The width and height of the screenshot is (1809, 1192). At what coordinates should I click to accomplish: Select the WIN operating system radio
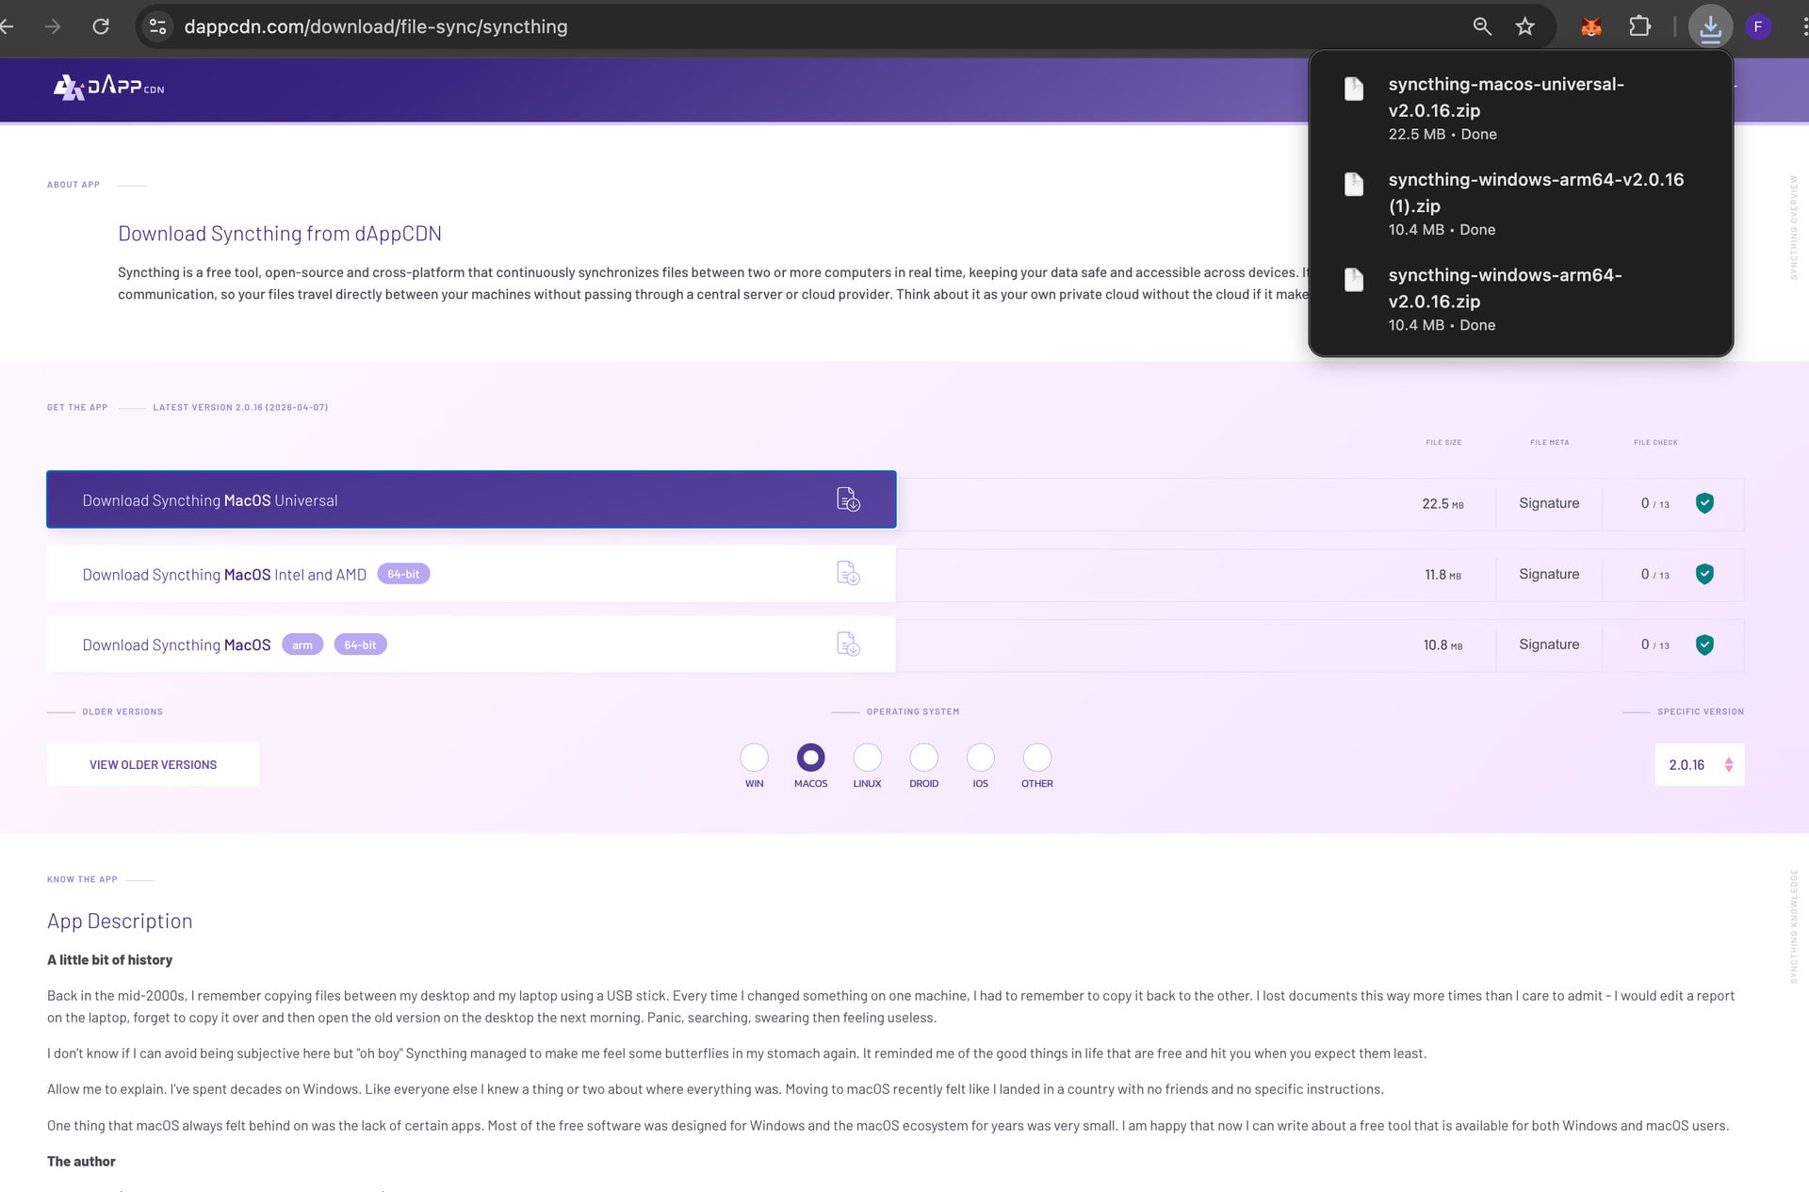pos(754,758)
